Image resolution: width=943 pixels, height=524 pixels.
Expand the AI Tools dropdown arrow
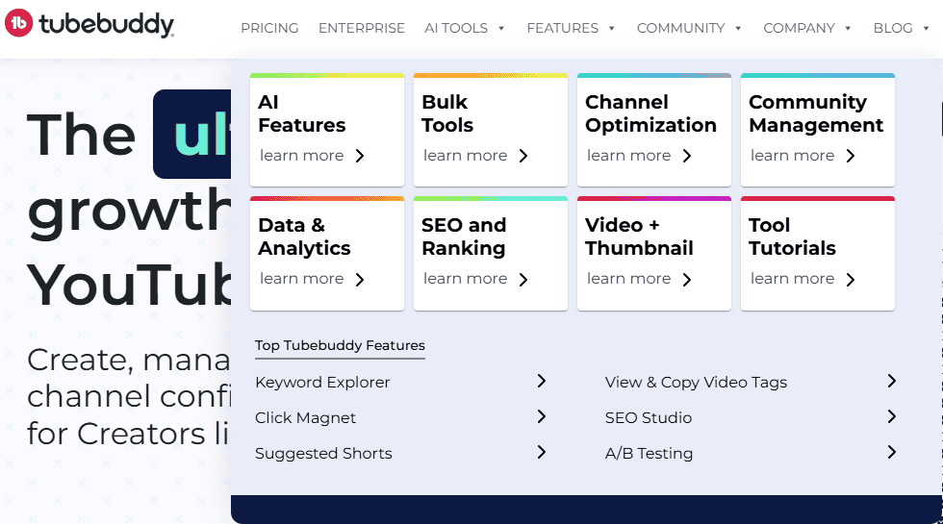(501, 28)
